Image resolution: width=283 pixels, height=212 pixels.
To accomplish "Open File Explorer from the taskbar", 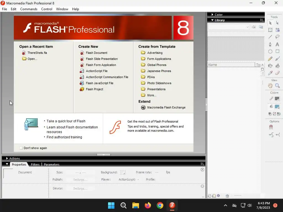I will (x=135, y=205).
